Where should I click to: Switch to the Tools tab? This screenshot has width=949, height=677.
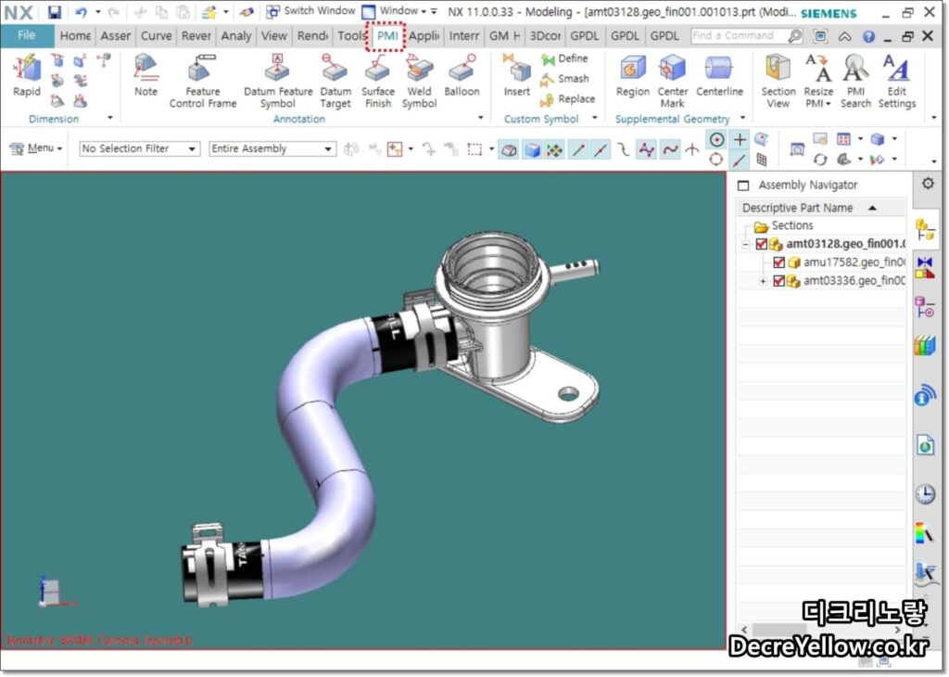tap(351, 36)
